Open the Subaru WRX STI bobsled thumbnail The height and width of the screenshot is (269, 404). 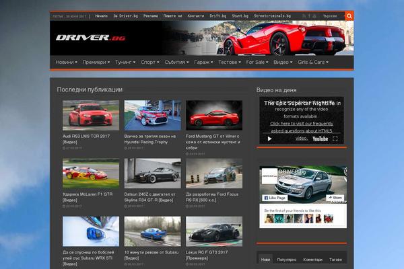[91, 231]
